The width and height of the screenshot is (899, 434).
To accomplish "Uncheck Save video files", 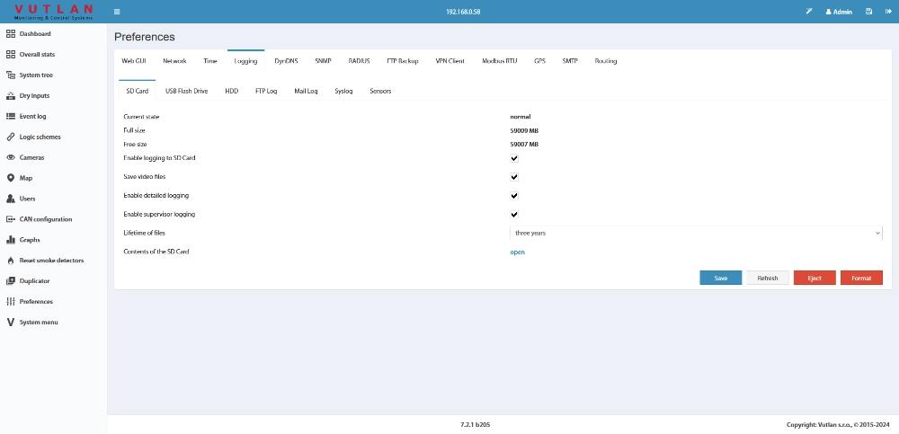I will (514, 177).
